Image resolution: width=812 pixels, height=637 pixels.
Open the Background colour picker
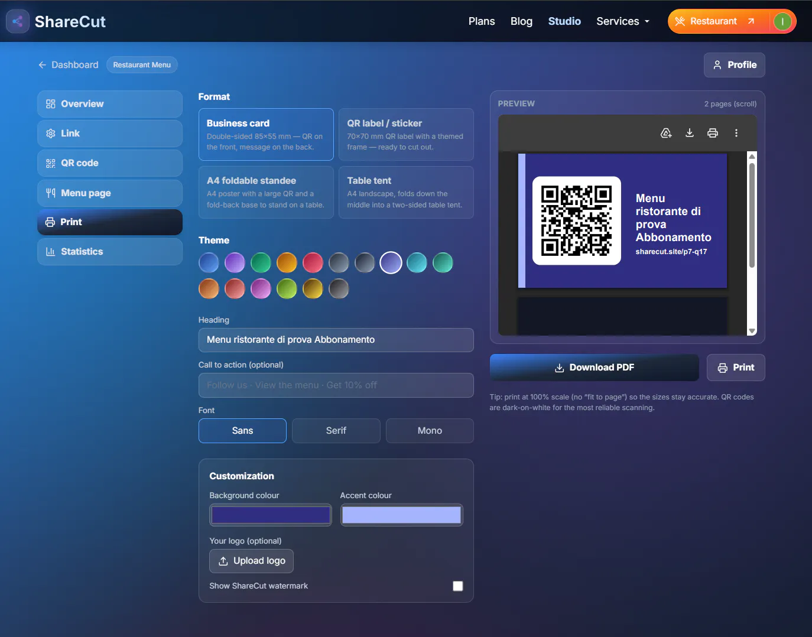pos(271,515)
